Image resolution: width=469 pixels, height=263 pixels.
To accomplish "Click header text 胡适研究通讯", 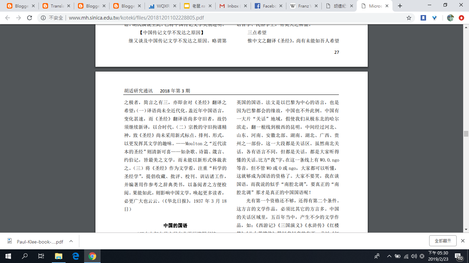I will [x=138, y=91].
